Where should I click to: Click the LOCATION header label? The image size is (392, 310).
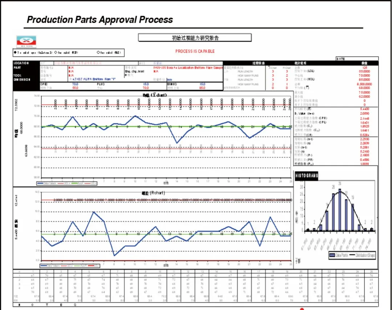click(x=22, y=63)
